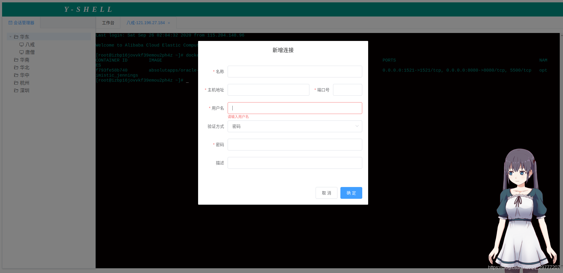
Task: Click the 用户名 input field
Action: tap(294, 108)
